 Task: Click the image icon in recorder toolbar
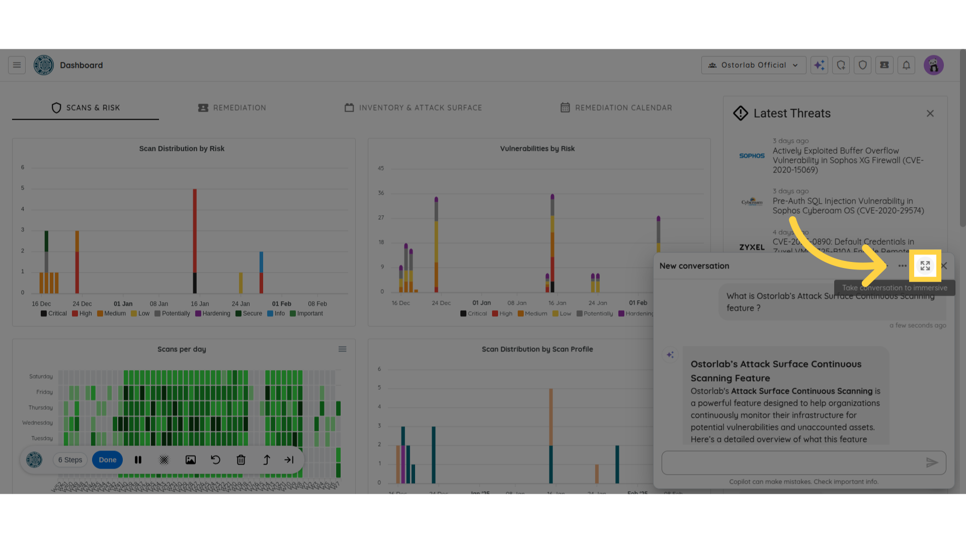point(191,460)
